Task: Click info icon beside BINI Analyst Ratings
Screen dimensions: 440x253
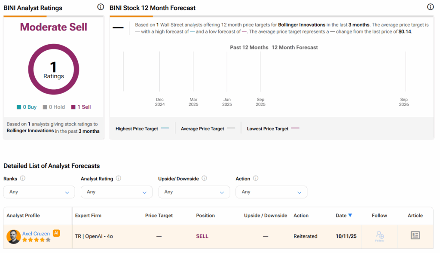Action: click(x=101, y=7)
